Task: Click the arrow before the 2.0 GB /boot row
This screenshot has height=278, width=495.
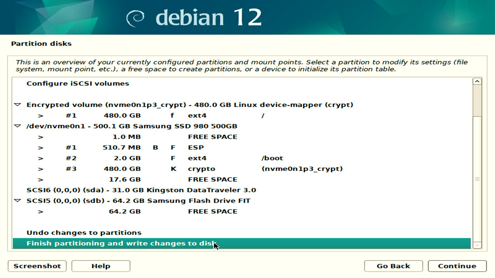Action: click(x=40, y=158)
